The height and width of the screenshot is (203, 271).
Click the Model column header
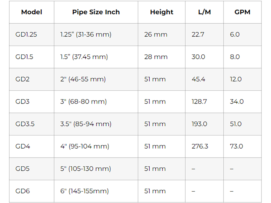click(x=31, y=12)
